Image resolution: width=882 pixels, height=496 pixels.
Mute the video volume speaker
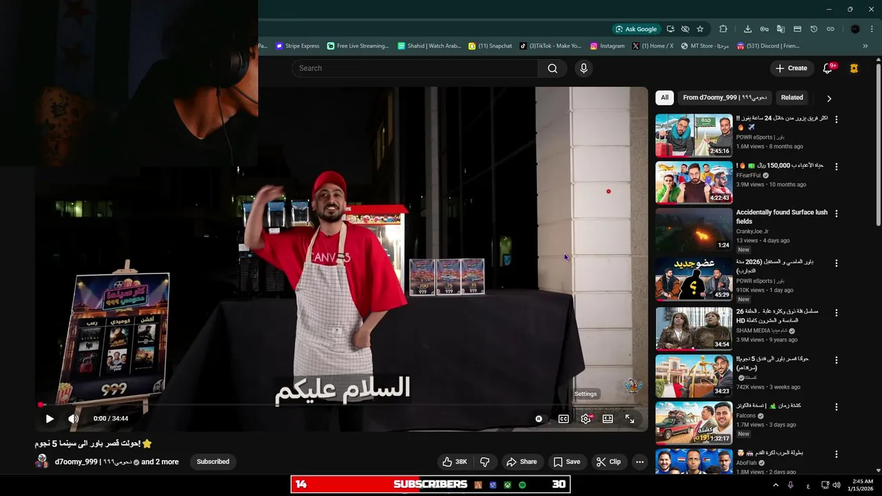(x=73, y=418)
